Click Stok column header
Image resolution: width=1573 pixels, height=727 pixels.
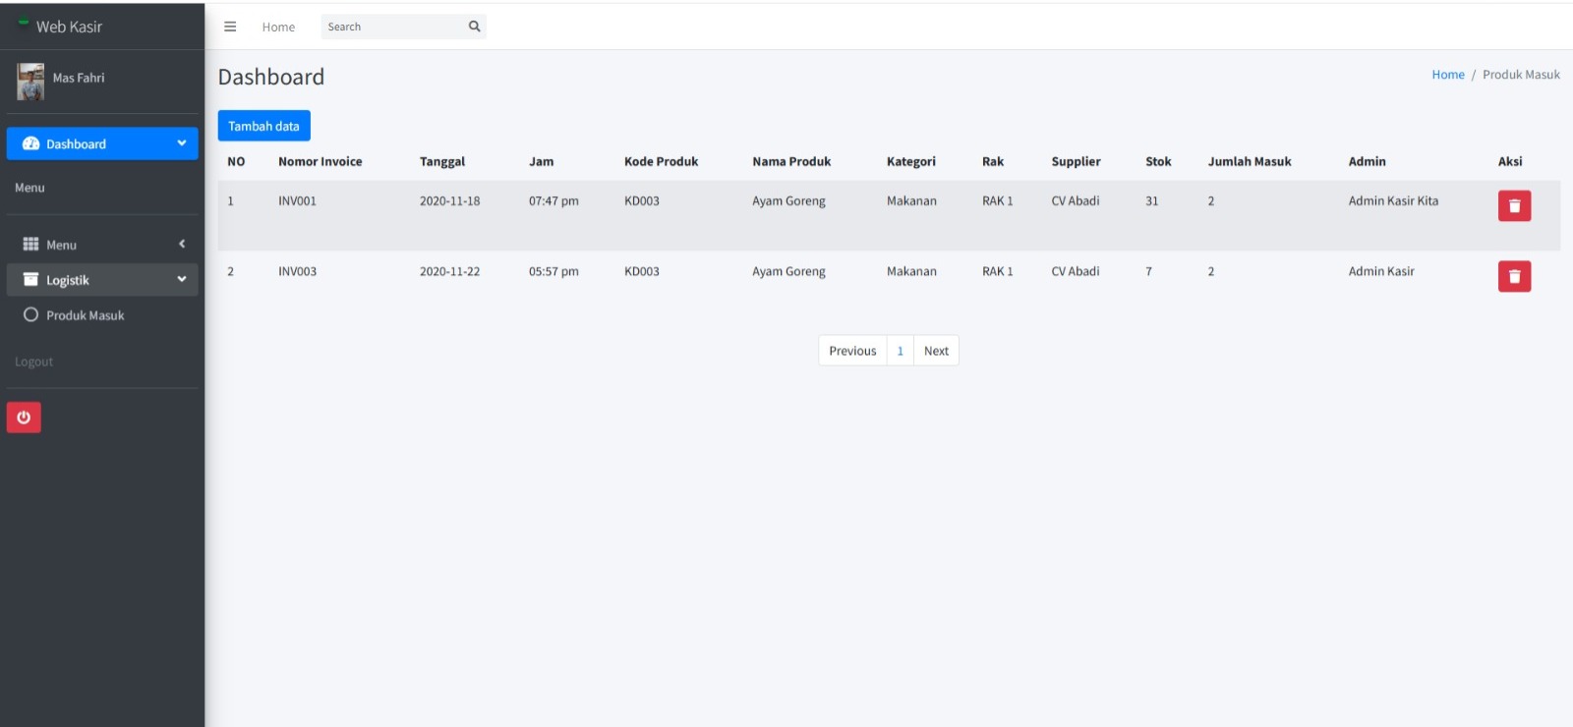coord(1158,161)
